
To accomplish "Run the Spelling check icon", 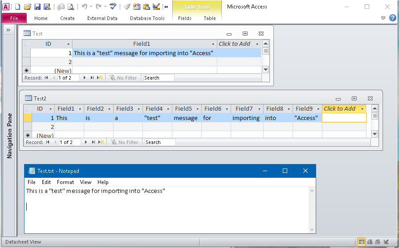I will point(113,7).
